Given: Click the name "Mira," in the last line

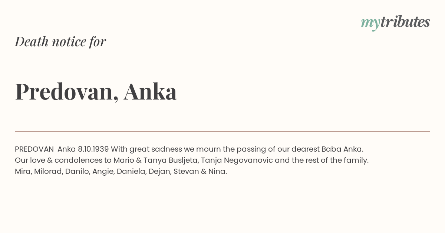Looking at the screenshot, I should click(x=23, y=172).
